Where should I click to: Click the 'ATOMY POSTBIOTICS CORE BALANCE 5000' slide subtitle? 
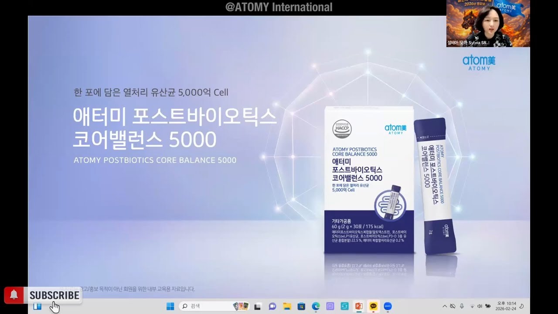click(x=155, y=160)
